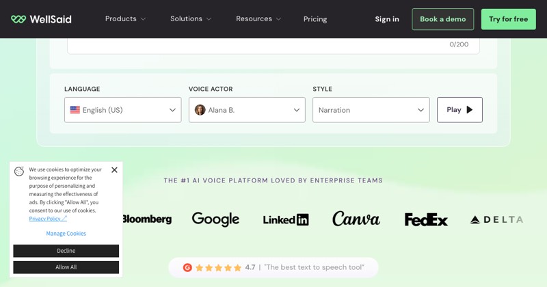This screenshot has height=287, width=547.
Task: Click Alana B.'s avatar thumbnail
Action: pyautogui.click(x=200, y=110)
